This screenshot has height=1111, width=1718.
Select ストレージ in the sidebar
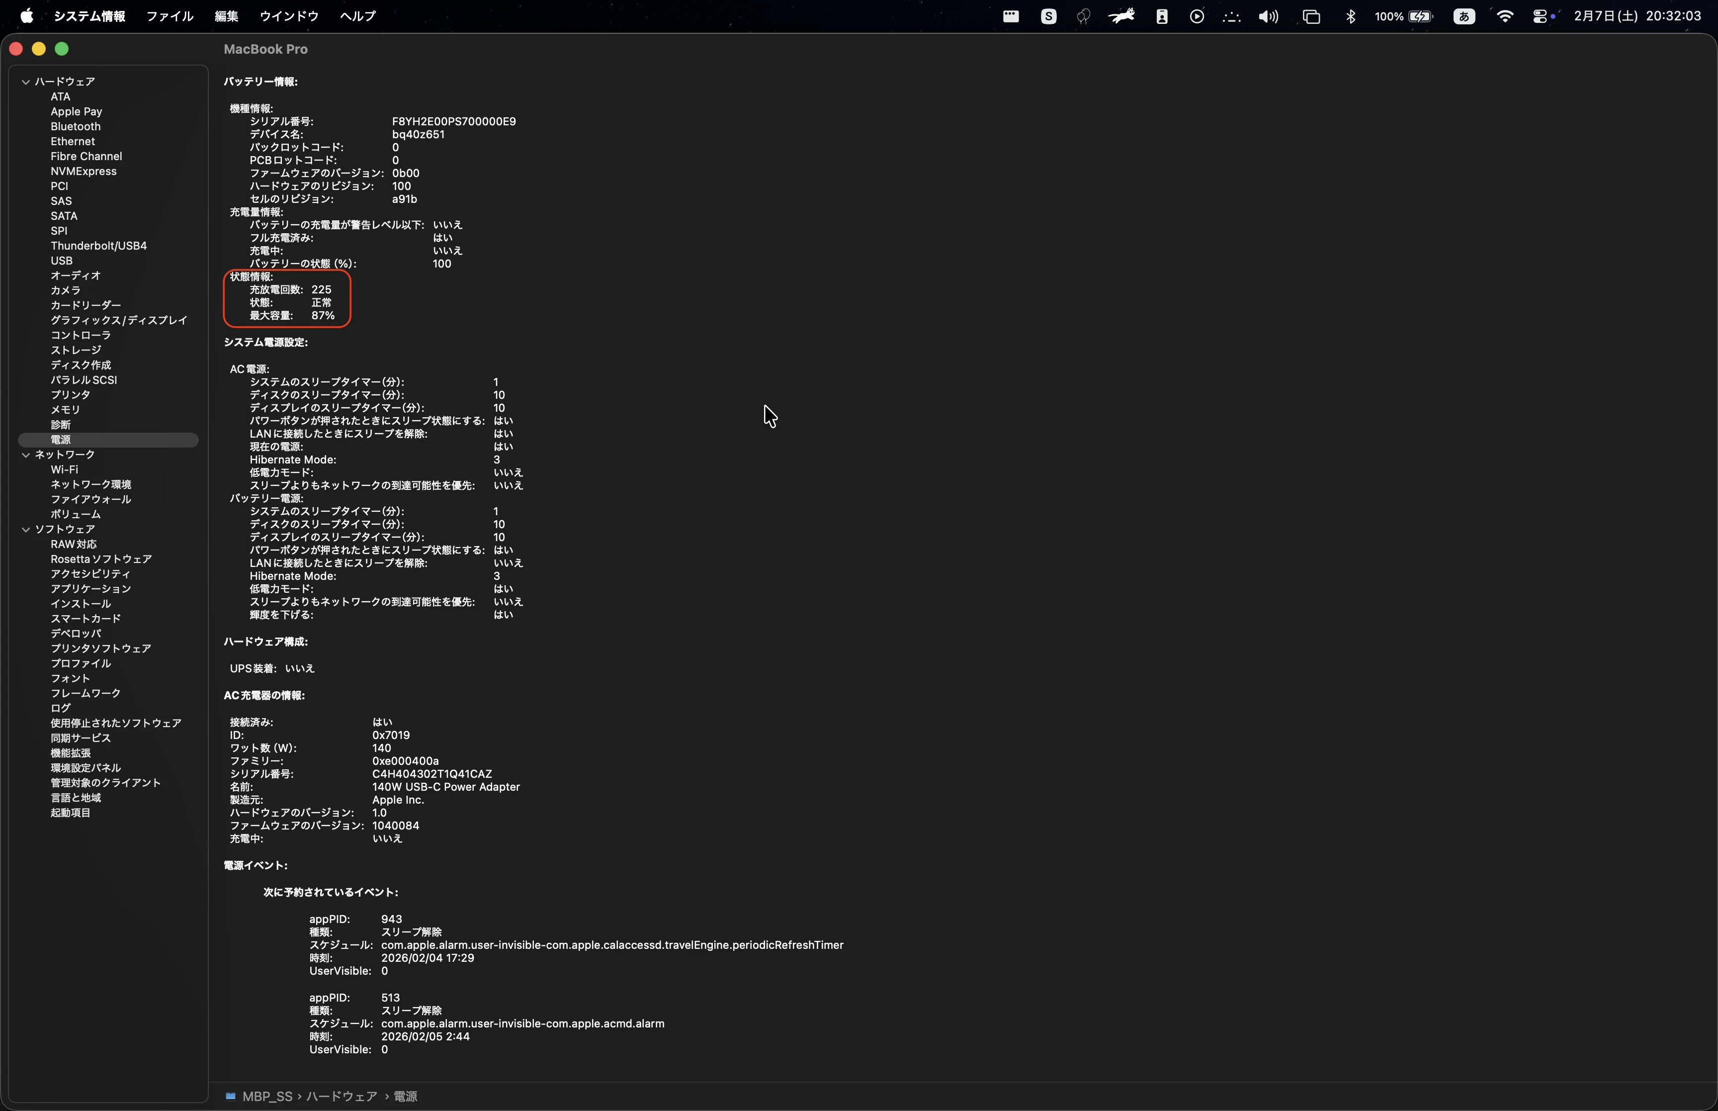[x=76, y=350]
